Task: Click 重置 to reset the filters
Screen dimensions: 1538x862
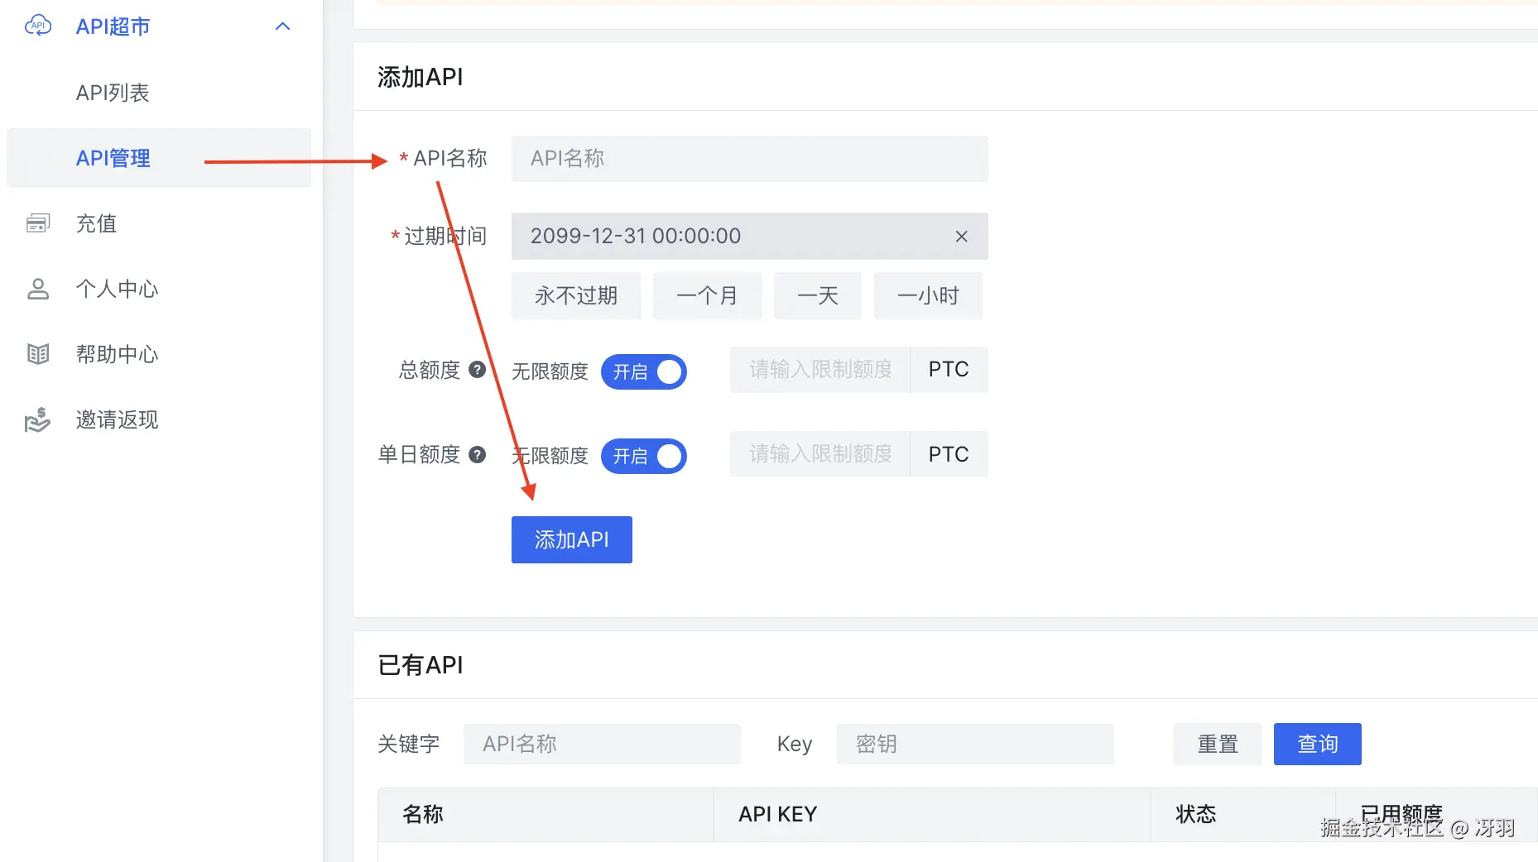Action: point(1217,744)
